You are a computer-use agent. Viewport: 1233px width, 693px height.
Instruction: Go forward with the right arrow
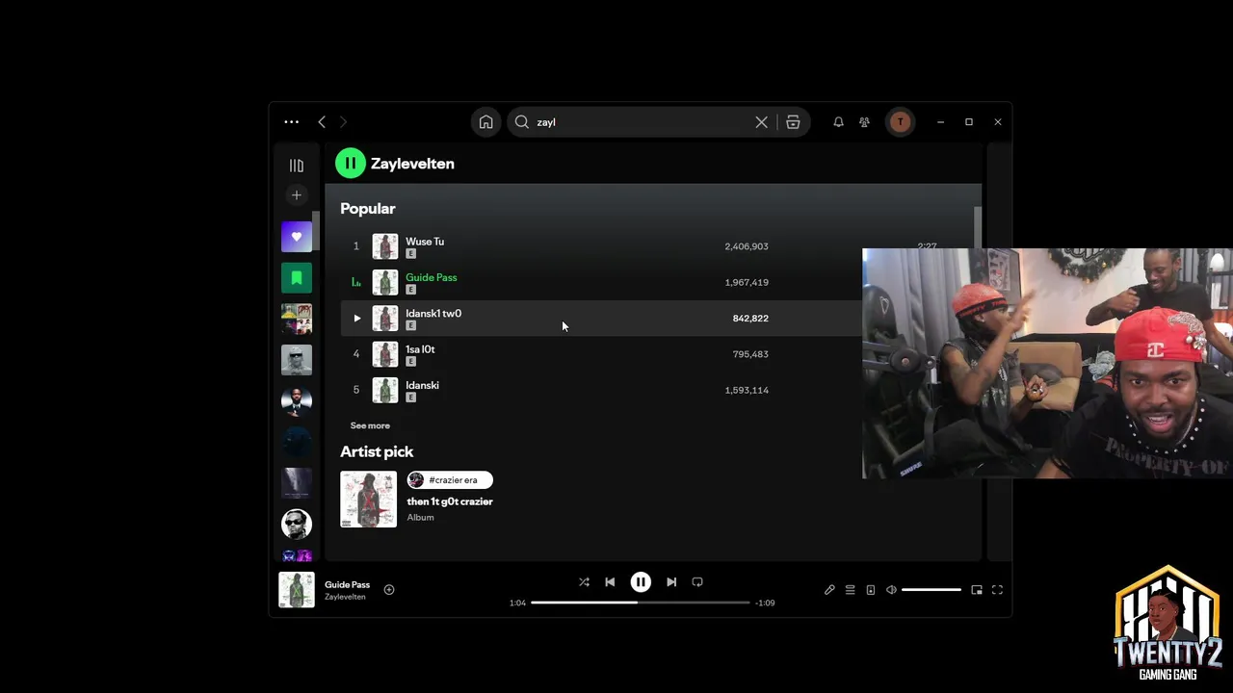coord(343,122)
